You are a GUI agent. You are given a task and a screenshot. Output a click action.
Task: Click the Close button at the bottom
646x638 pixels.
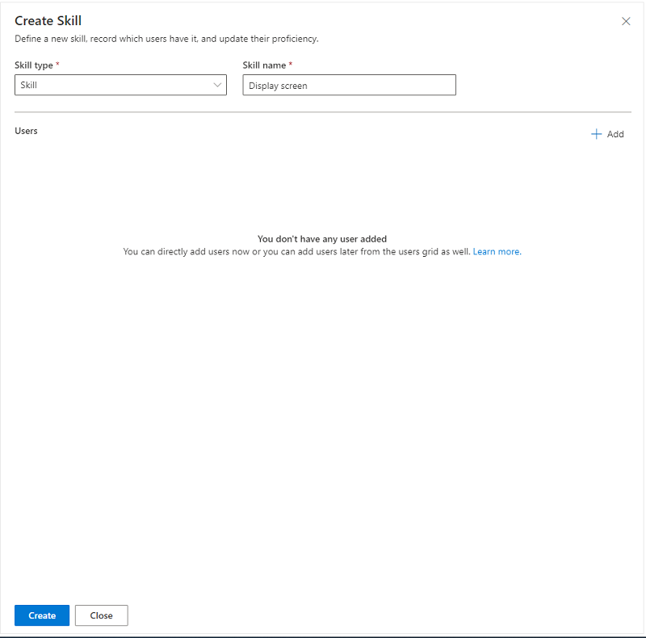pyautogui.click(x=101, y=615)
